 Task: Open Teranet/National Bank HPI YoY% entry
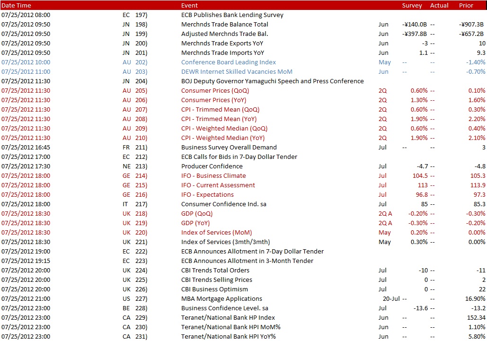228,336
